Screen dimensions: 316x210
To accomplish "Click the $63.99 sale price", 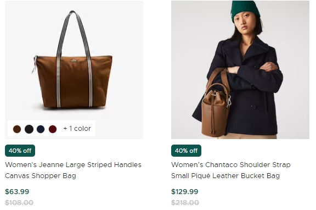I will [x=17, y=192].
